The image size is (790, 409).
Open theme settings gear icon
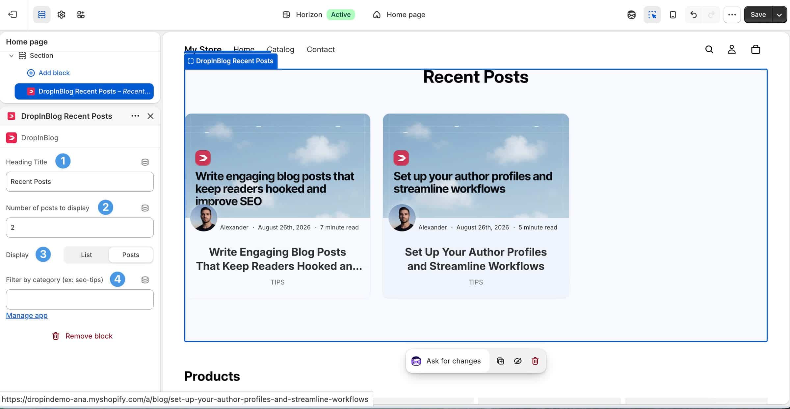click(x=61, y=14)
